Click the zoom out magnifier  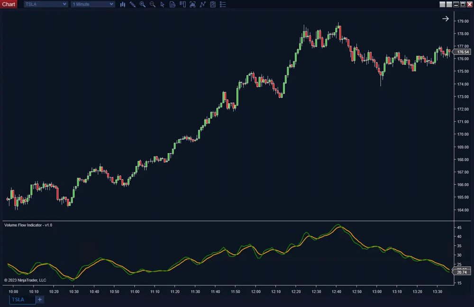[x=152, y=4]
